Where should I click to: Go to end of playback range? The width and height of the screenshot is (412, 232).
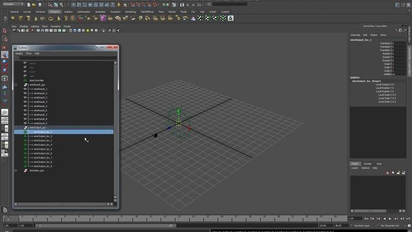tap(408, 218)
